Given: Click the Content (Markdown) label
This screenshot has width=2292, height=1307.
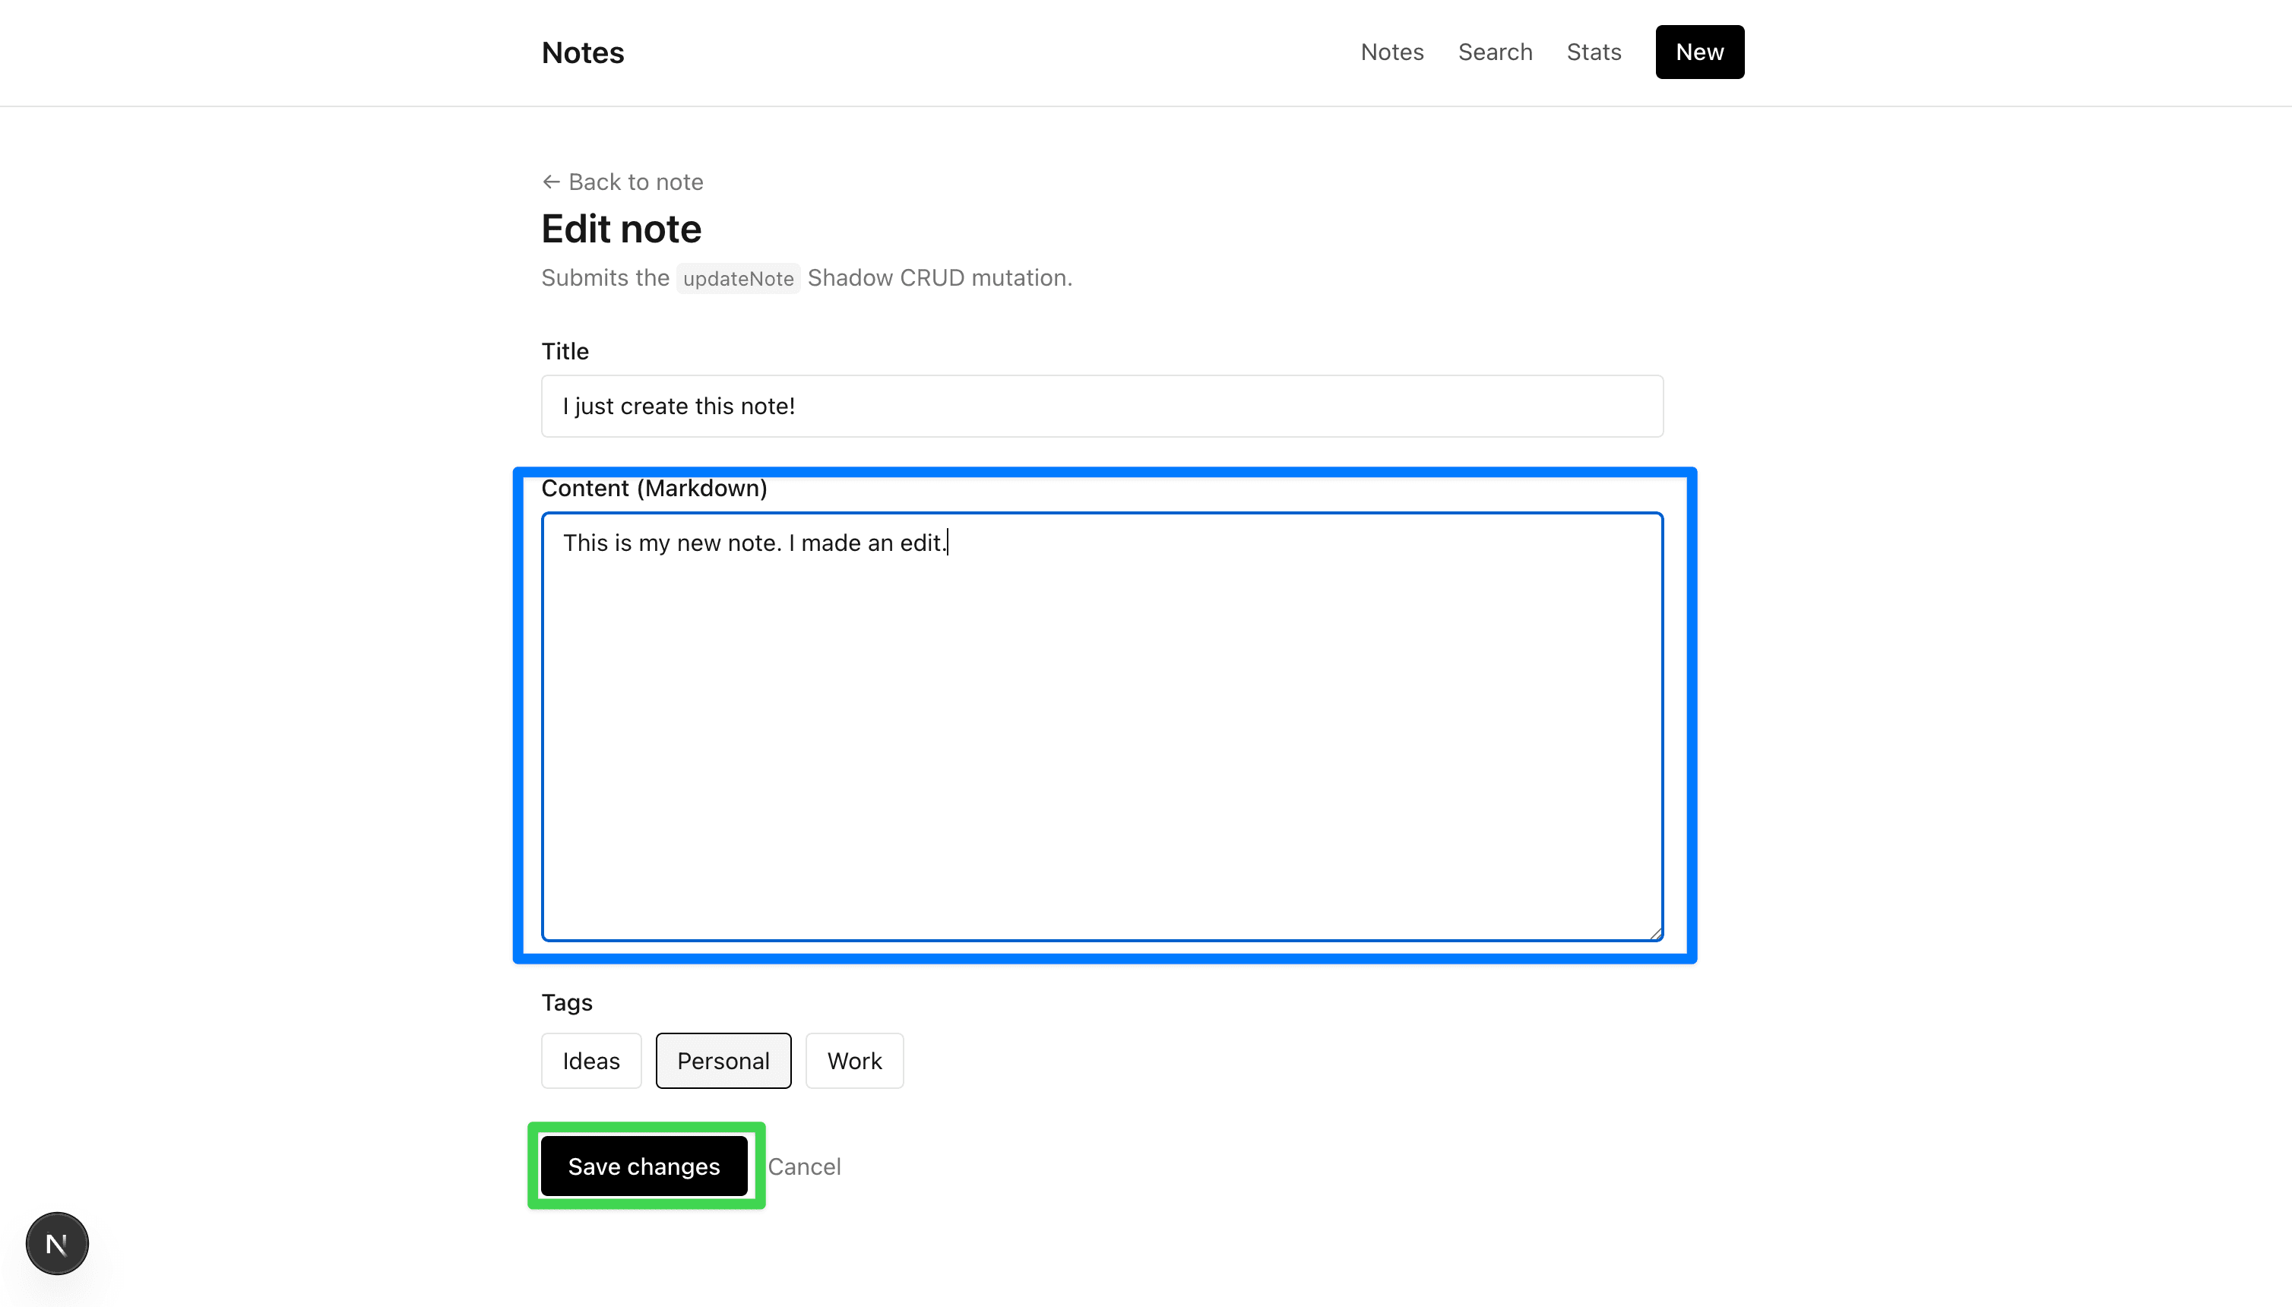Looking at the screenshot, I should (654, 489).
